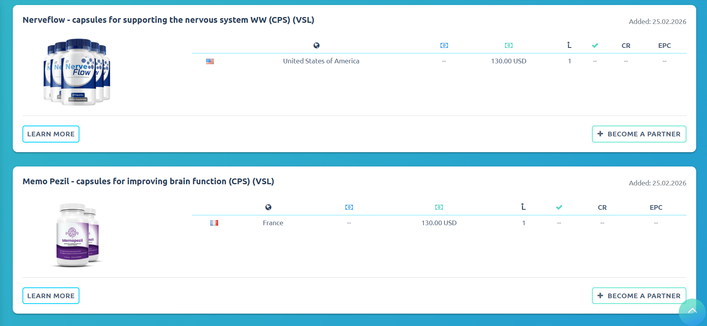Click the globe icon in Memo Pezil table header

(x=268, y=207)
